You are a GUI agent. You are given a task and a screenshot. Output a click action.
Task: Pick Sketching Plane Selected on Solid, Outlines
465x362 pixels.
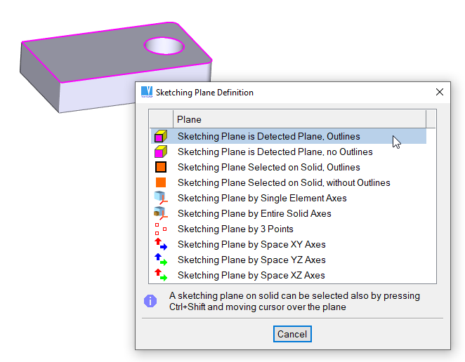268,167
